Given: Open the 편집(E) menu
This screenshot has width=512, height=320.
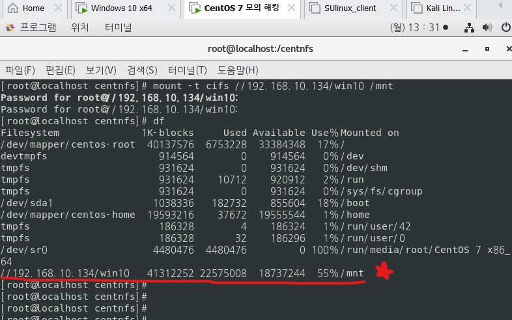Looking at the screenshot, I should point(61,70).
